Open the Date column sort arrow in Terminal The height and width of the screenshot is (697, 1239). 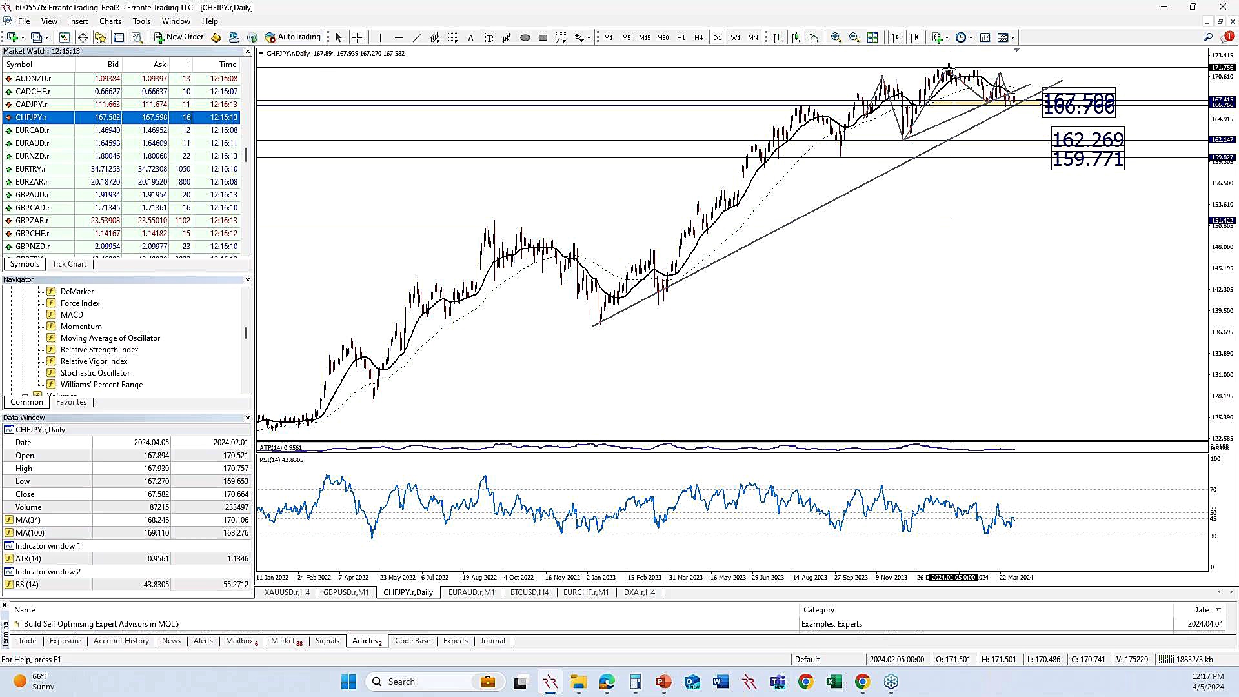pos(1218,610)
